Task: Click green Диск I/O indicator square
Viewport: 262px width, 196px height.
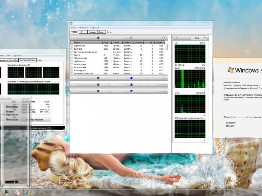Action: point(98,78)
